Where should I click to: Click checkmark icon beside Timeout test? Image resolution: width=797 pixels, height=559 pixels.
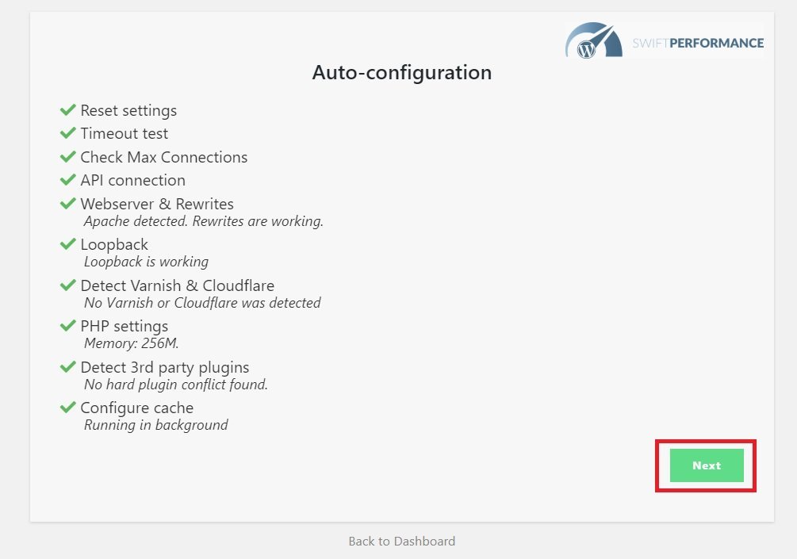(x=67, y=133)
